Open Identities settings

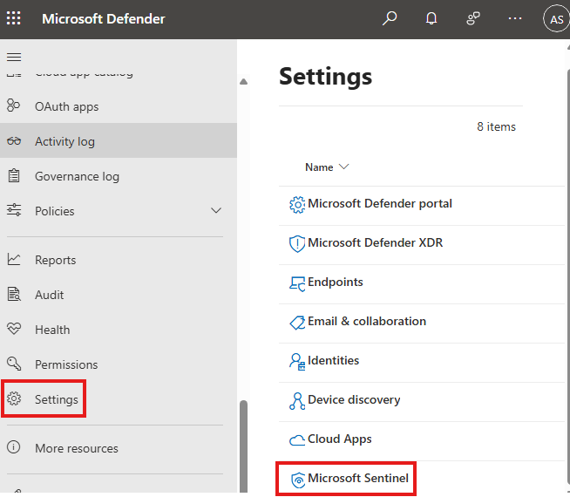click(x=333, y=360)
